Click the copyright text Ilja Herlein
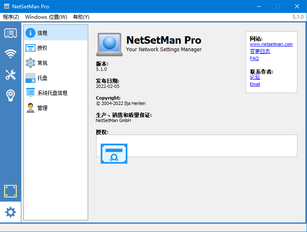Viewport: 307px width, 232px height. point(121,103)
